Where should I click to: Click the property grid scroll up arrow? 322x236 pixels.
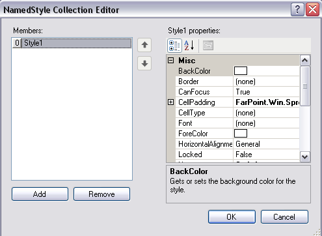point(305,61)
